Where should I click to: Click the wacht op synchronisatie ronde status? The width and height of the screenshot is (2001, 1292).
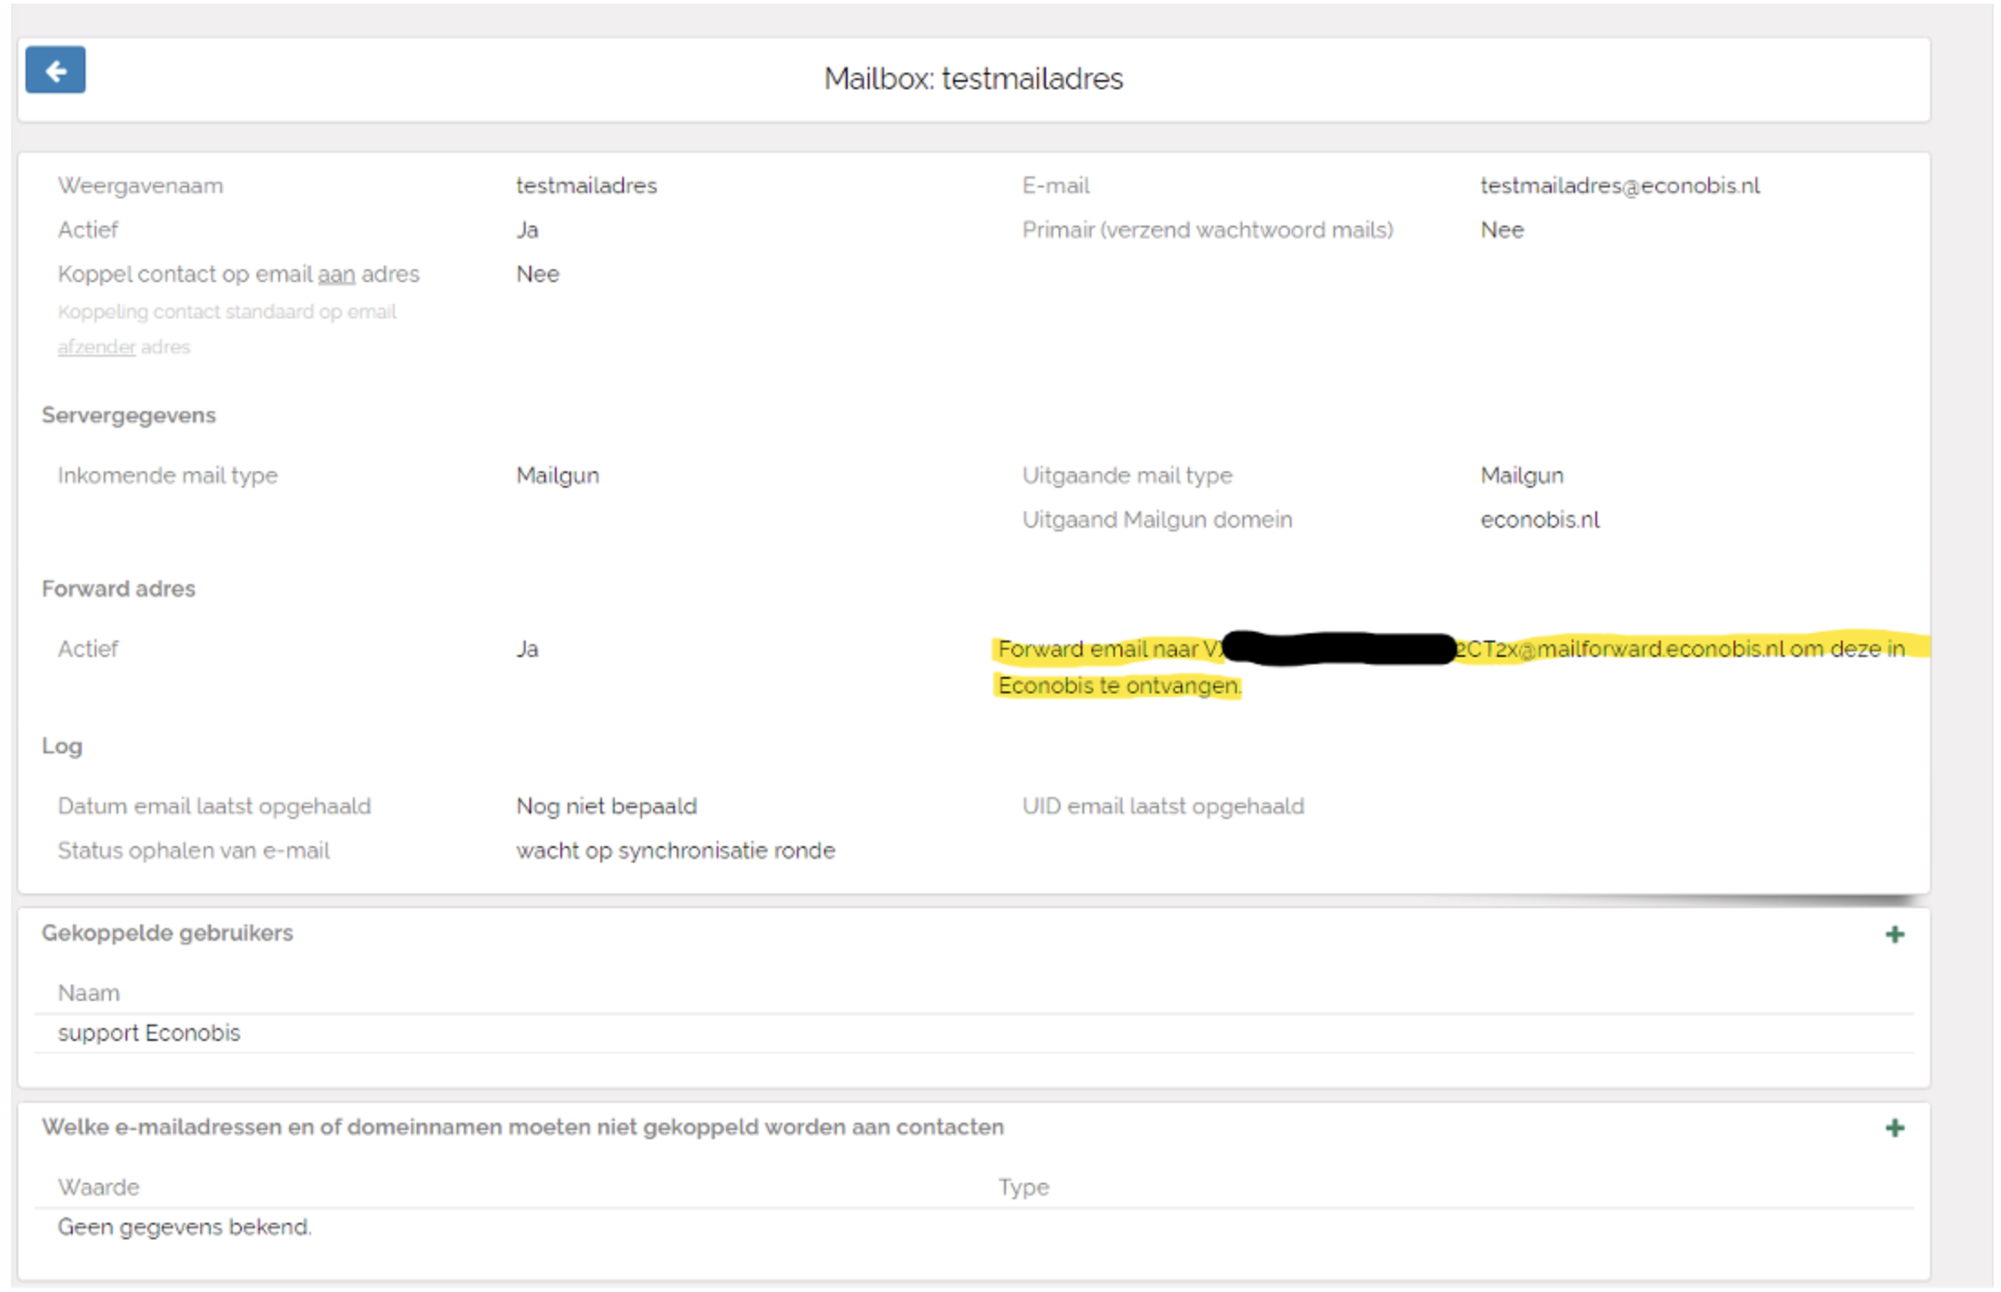click(x=676, y=851)
